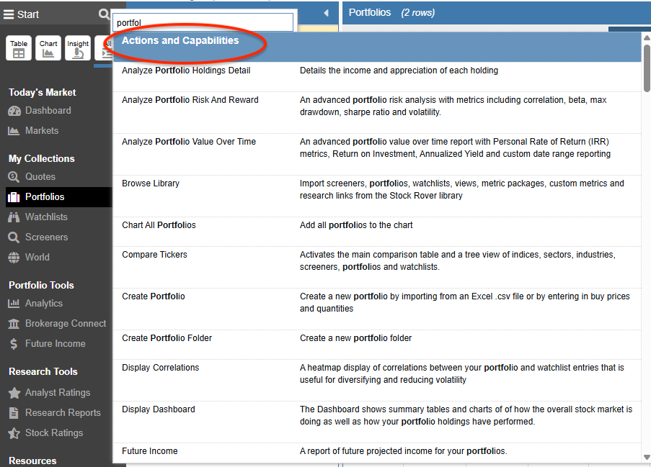Select the Display Dashboard action
The height and width of the screenshot is (467, 651).
coord(377,422)
